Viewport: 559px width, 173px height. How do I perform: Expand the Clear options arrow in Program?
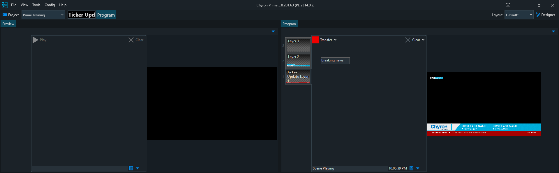[423, 40]
